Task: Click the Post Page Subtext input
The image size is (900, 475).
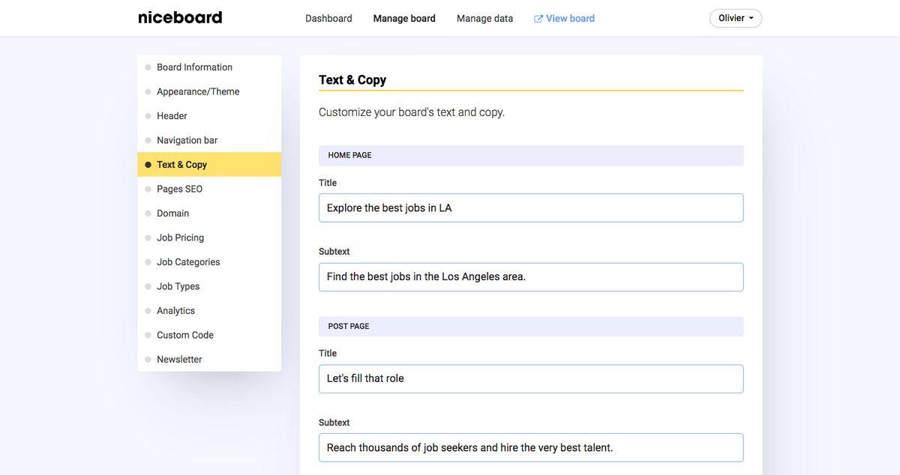Action: tap(530, 448)
